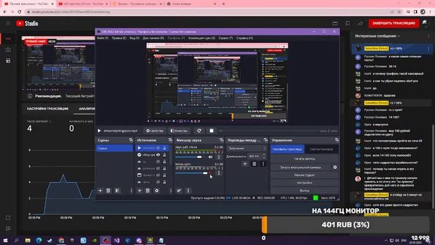Open Сервис menu in OBS
This screenshot has height=245, width=435.
tap(226, 38)
